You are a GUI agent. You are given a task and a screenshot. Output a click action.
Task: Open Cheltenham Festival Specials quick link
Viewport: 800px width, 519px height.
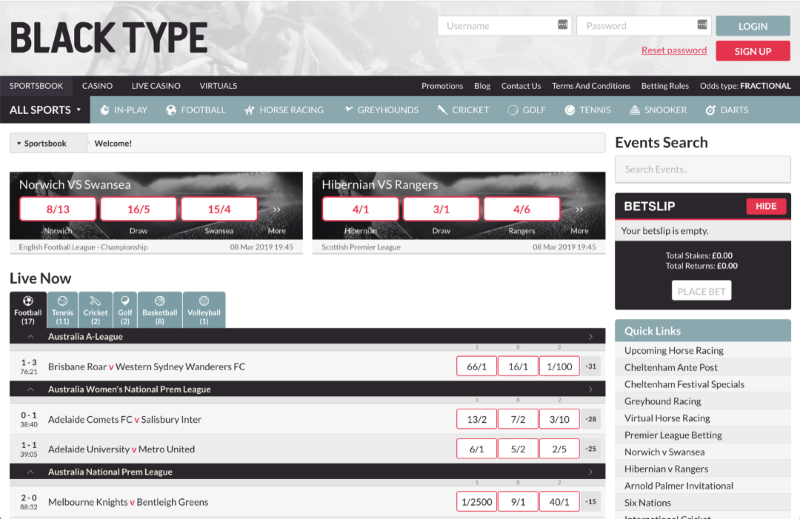[684, 384]
